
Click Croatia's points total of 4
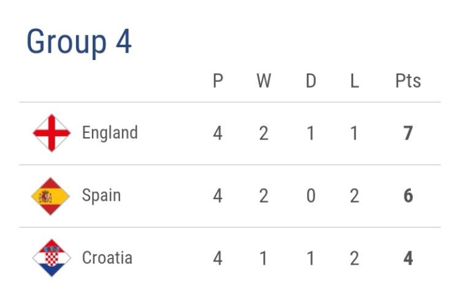point(408,259)
